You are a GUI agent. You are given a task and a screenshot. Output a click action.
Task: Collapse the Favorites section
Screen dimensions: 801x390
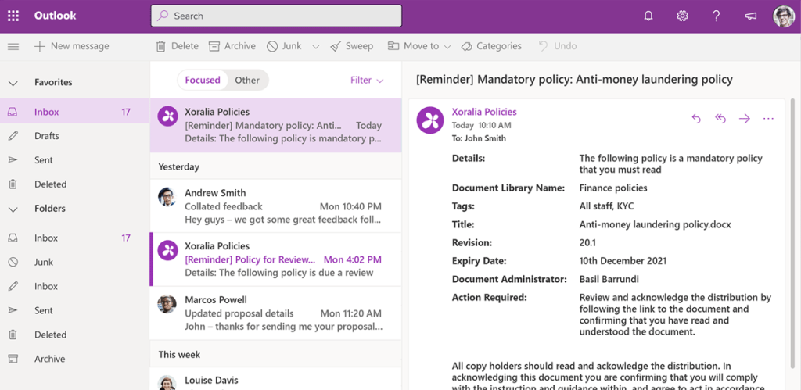[13, 82]
